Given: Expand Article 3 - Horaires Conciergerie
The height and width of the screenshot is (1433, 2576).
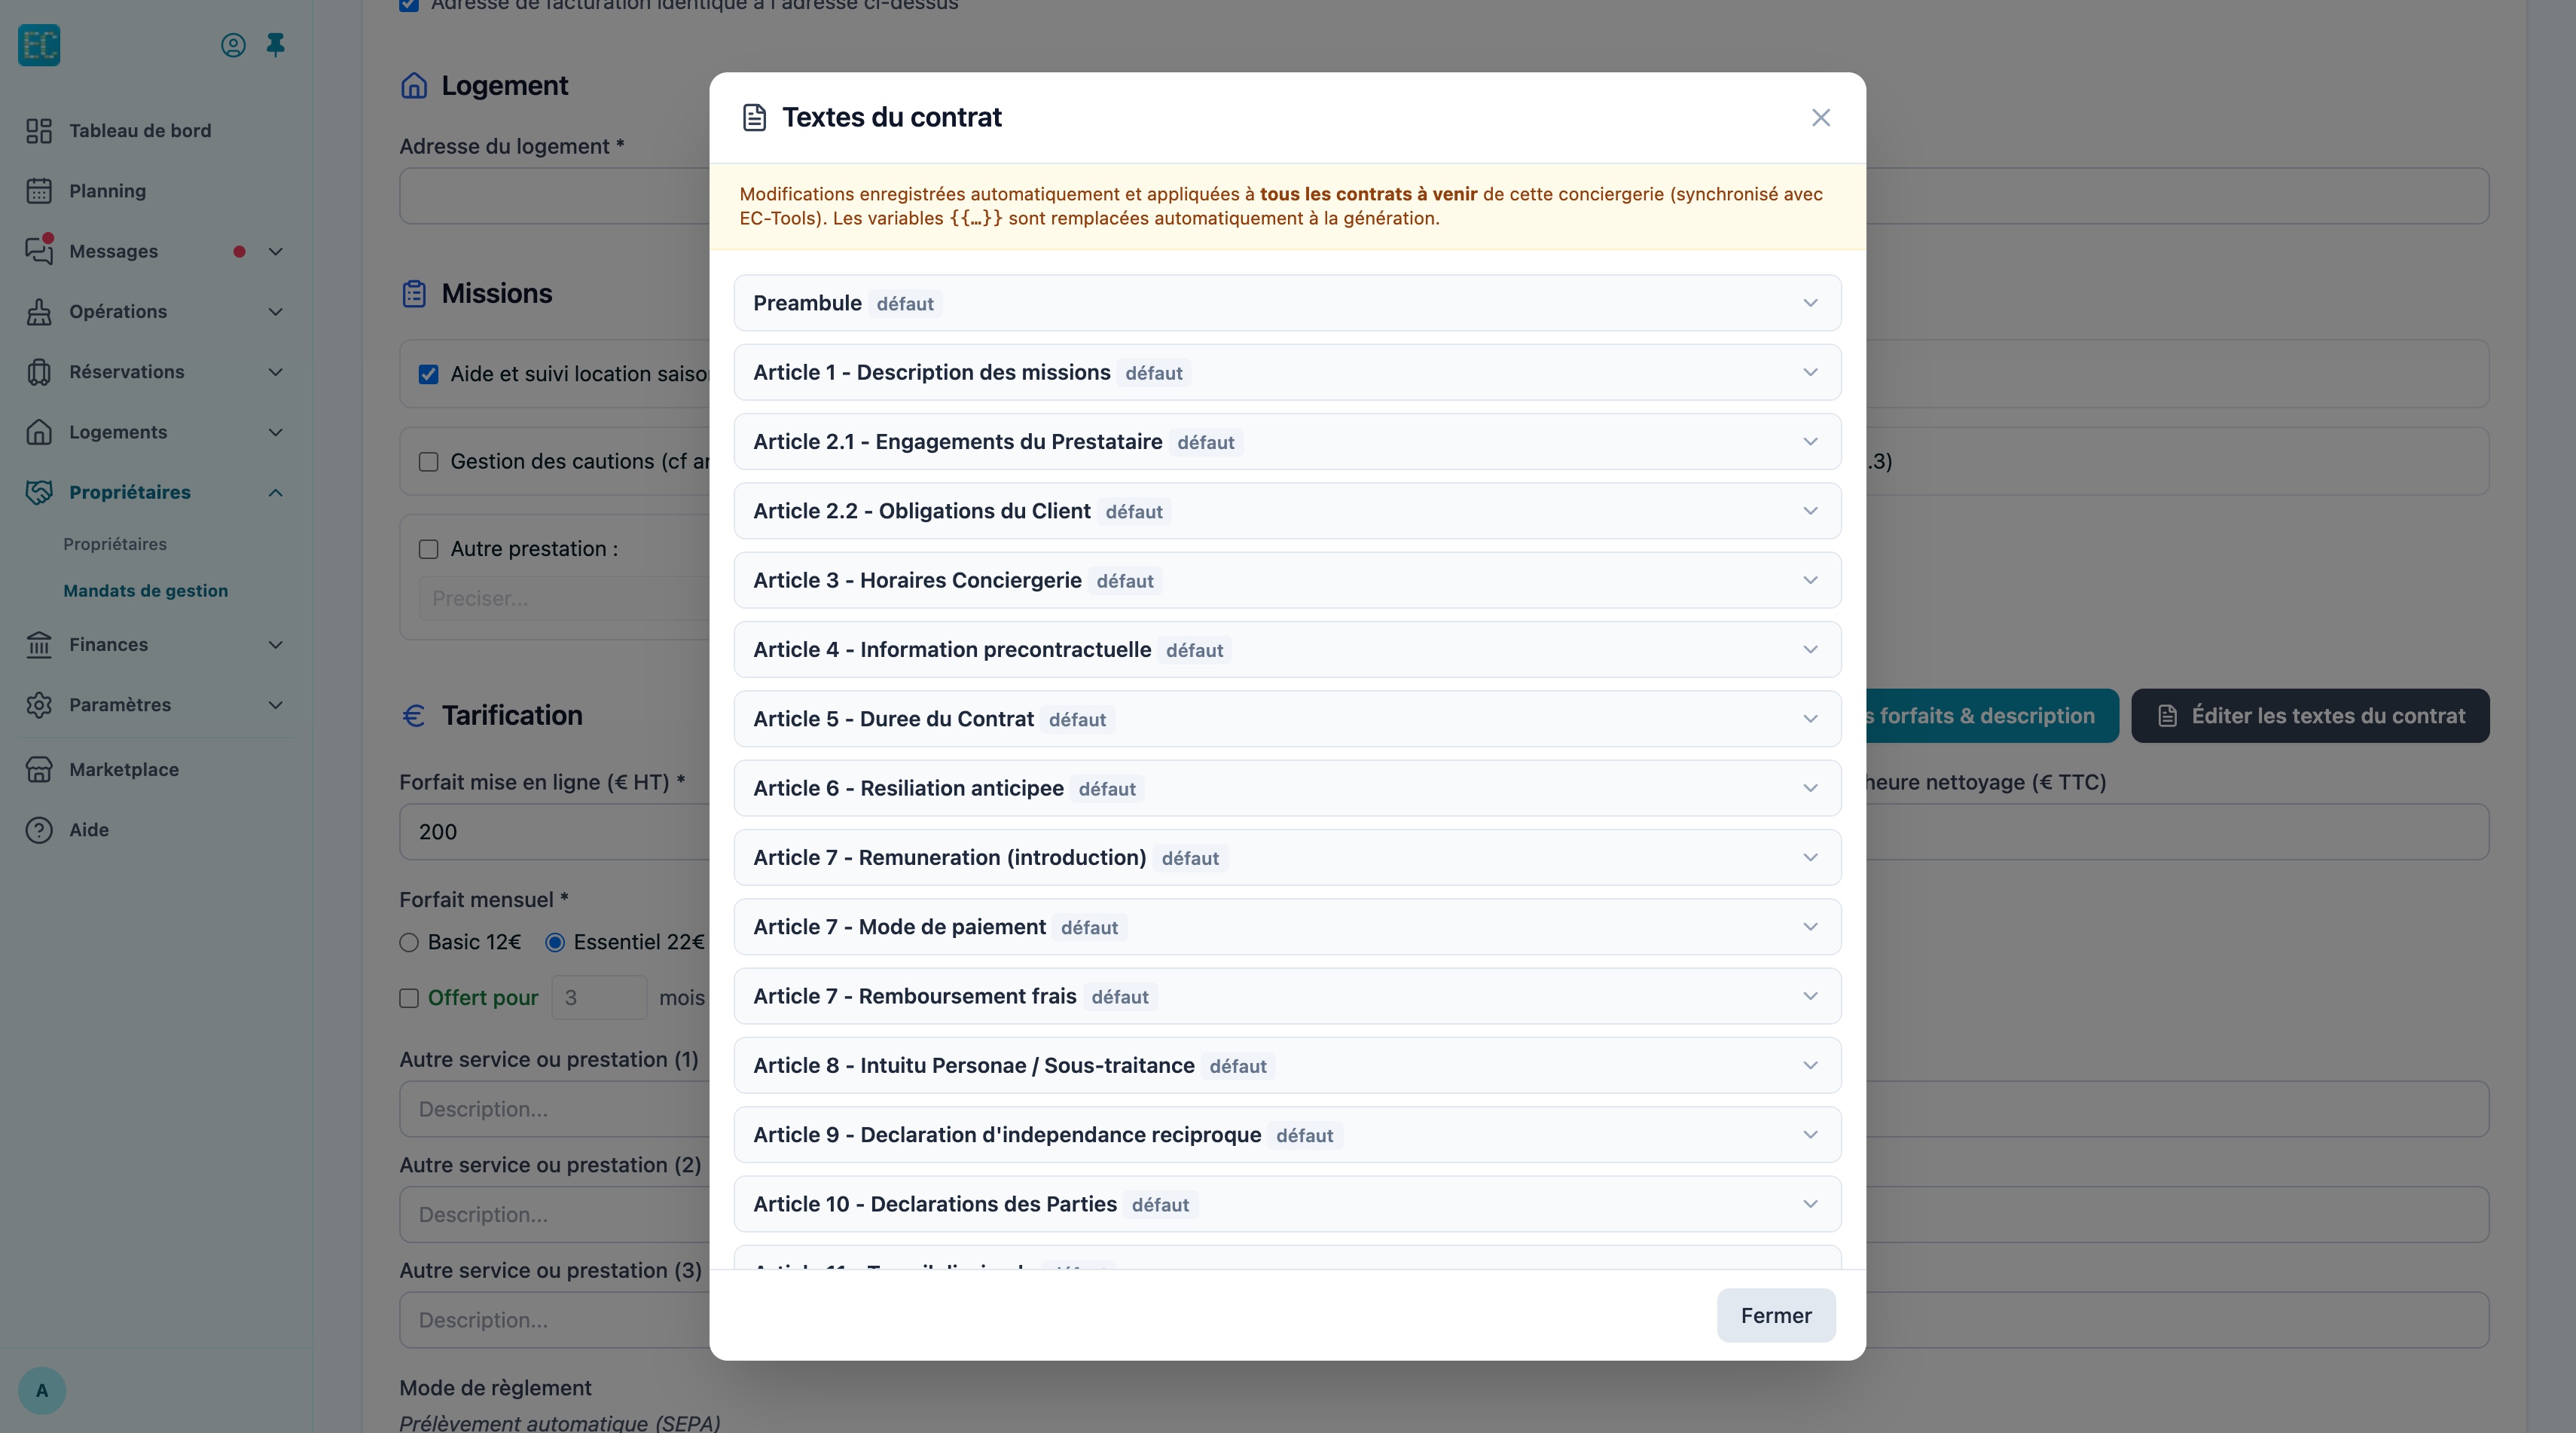Looking at the screenshot, I should point(1287,581).
